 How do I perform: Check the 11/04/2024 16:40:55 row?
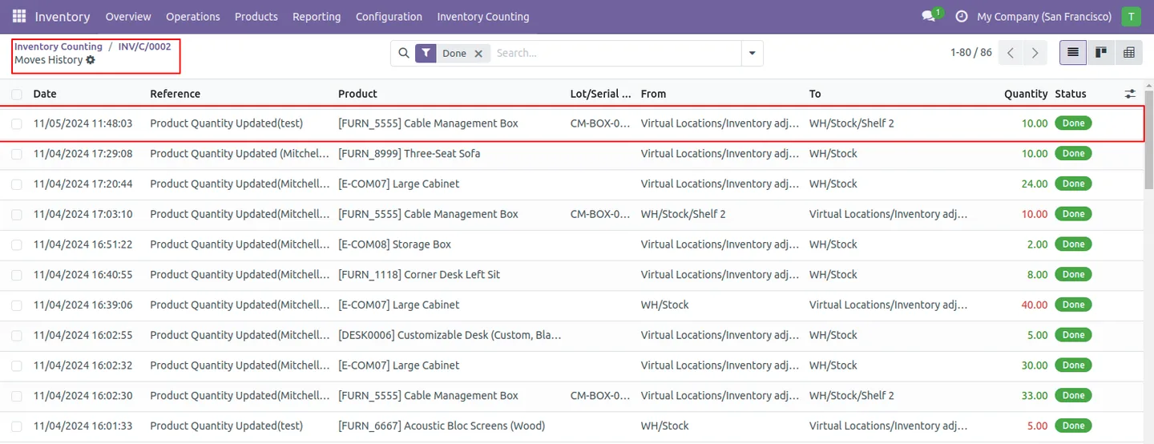[17, 275]
